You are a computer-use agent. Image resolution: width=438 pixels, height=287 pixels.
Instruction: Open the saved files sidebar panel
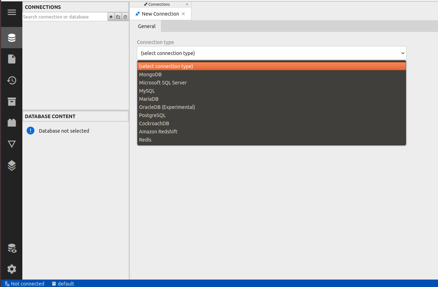(12, 59)
